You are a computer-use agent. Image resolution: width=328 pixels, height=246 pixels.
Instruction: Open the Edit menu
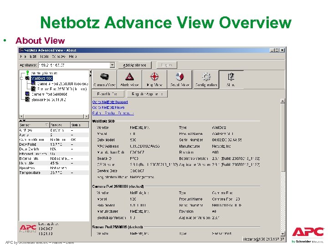tap(33, 56)
